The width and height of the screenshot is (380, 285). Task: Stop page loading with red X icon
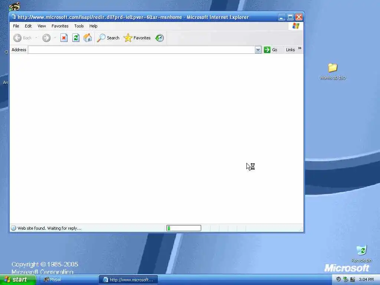pyautogui.click(x=64, y=38)
